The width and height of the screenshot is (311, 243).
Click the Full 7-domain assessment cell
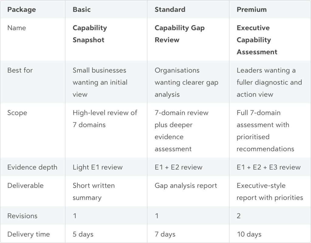[265, 131]
